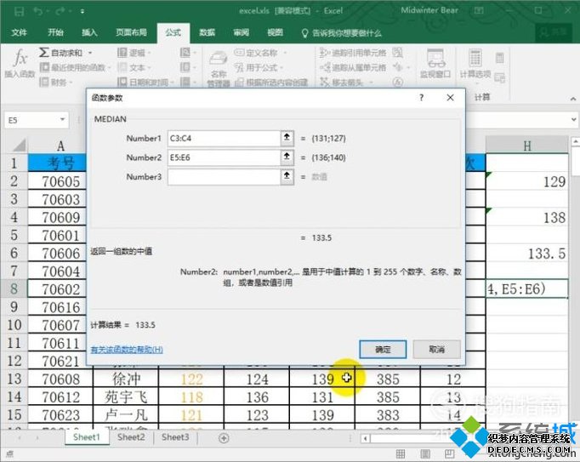Select column H header
This screenshot has height=462, width=580.
click(527, 145)
